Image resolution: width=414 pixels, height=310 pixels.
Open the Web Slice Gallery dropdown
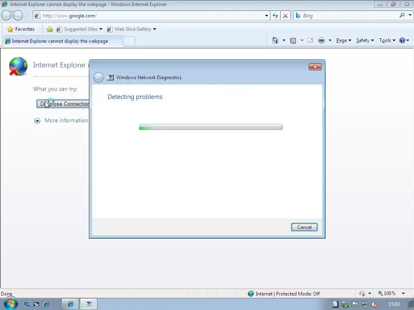[x=154, y=29]
